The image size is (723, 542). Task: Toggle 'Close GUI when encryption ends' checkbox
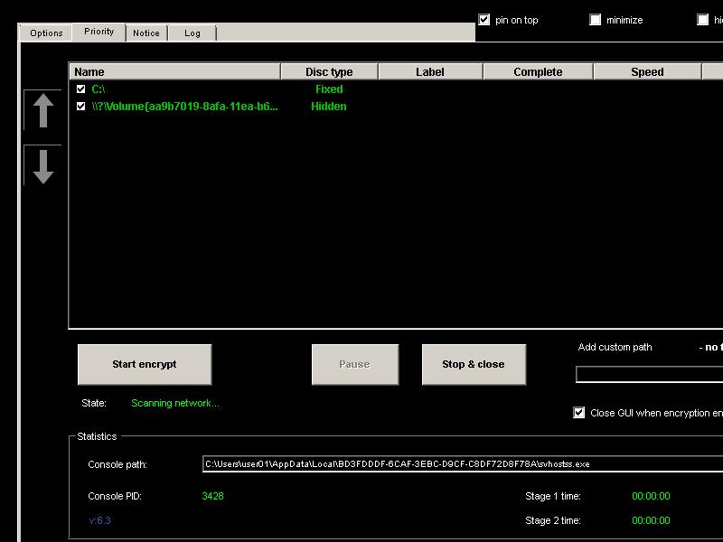coord(578,413)
